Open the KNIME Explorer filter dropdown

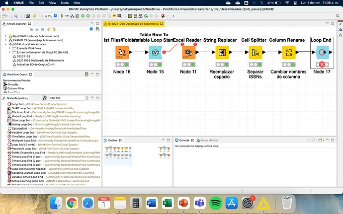pos(91,29)
